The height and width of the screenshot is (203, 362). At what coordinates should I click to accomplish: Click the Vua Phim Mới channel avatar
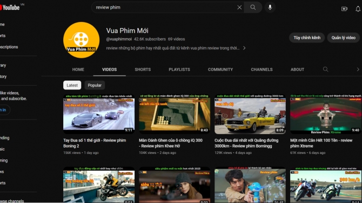click(x=81, y=40)
